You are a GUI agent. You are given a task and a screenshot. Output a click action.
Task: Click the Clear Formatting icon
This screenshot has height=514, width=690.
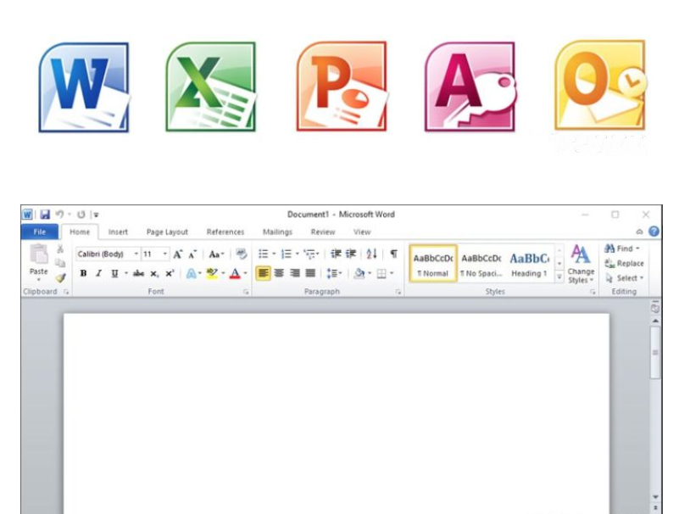(241, 254)
